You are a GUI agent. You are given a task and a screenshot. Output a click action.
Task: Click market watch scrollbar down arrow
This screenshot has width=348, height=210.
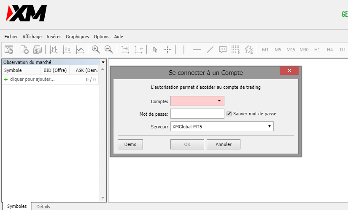tap(103, 198)
